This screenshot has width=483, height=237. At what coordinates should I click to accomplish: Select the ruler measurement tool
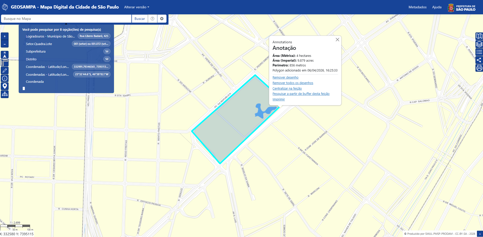point(5,62)
